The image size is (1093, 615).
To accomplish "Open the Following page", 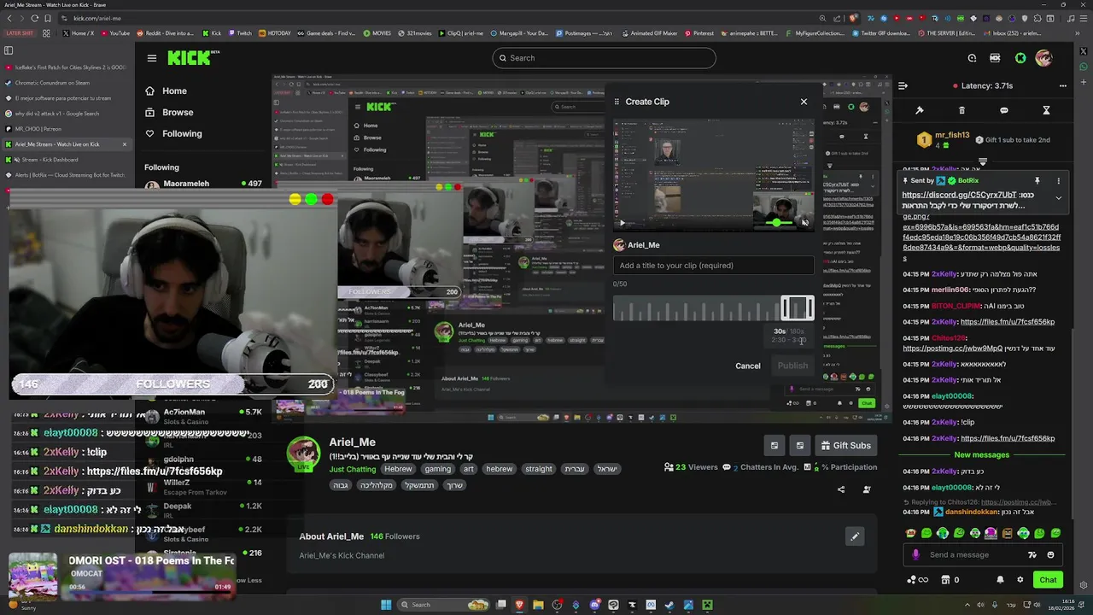I will coord(173,133).
